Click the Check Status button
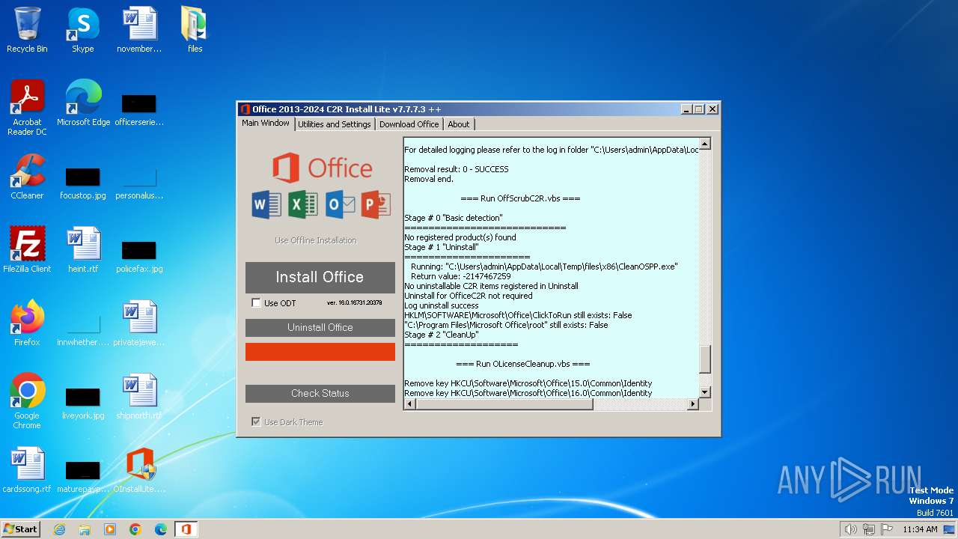The width and height of the screenshot is (958, 539). tap(320, 394)
